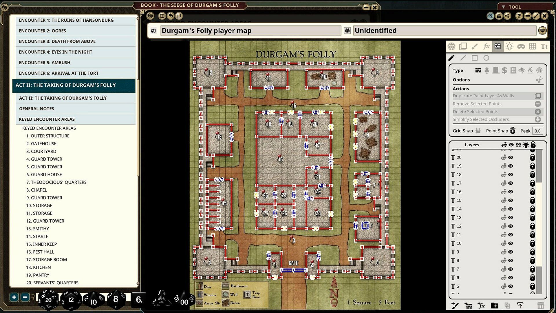Image resolution: width=556 pixels, height=313 pixels.
Task: Open the 16. Fest Hall entry
Action: [40, 252]
